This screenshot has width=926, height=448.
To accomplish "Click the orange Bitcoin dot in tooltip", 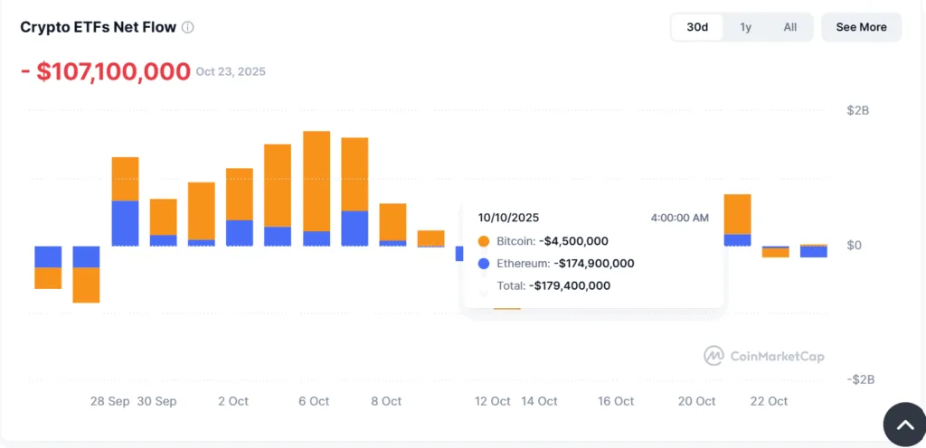I will coord(484,241).
